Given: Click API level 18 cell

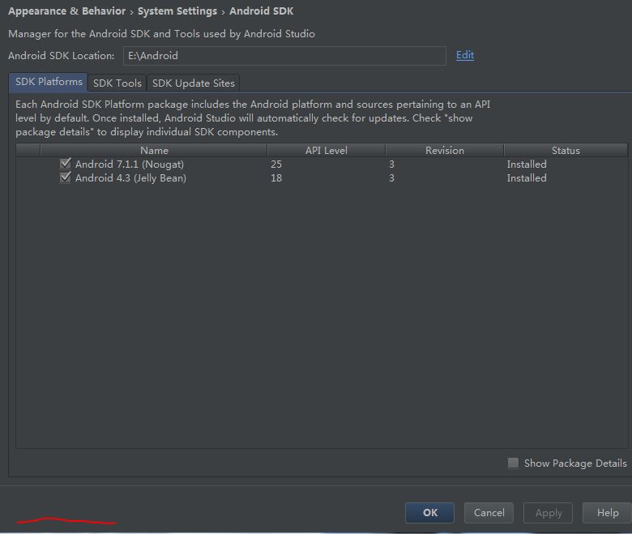Looking at the screenshot, I should pyautogui.click(x=276, y=177).
